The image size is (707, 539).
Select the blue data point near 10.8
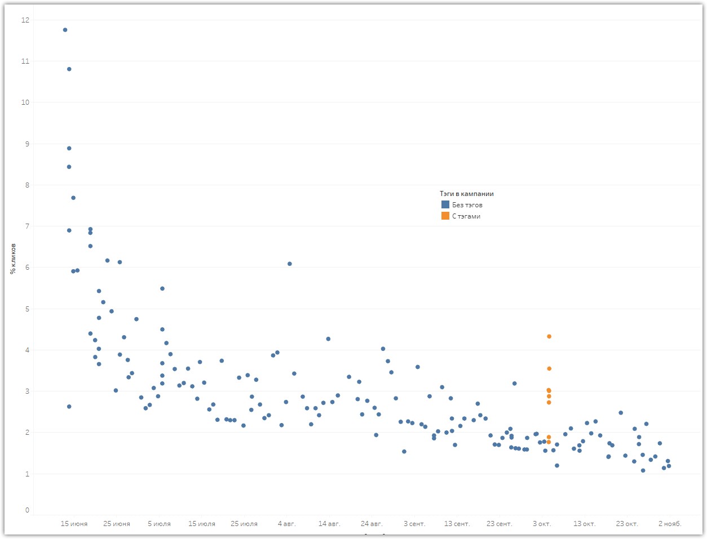[x=69, y=69]
